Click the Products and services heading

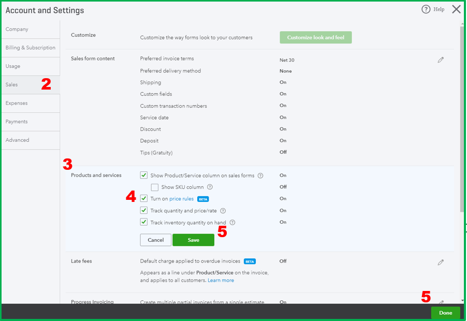(x=96, y=176)
